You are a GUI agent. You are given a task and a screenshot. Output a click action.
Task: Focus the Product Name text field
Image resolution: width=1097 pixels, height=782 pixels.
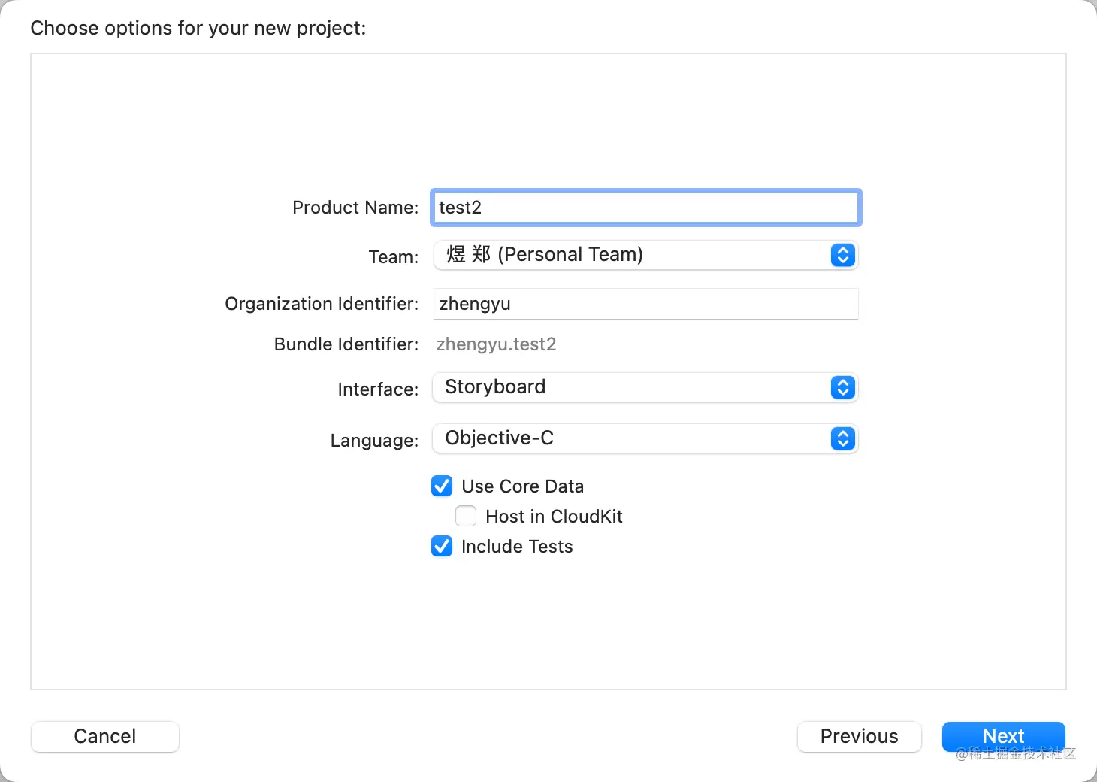point(645,208)
